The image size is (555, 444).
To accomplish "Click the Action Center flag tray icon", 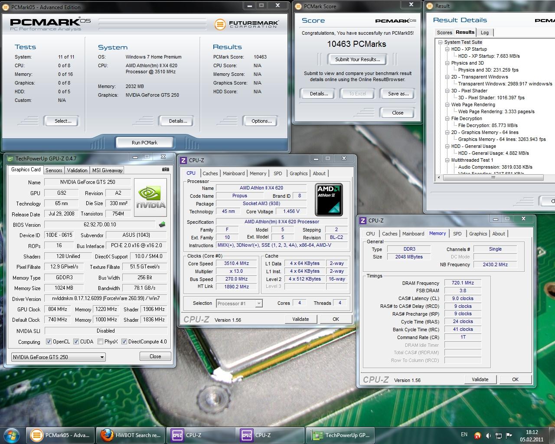I will [x=508, y=435].
